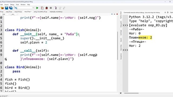Switch to the reqtangle_rounded.py tab
The width and height of the screenshot is (173, 97).
click(x=56, y=12)
